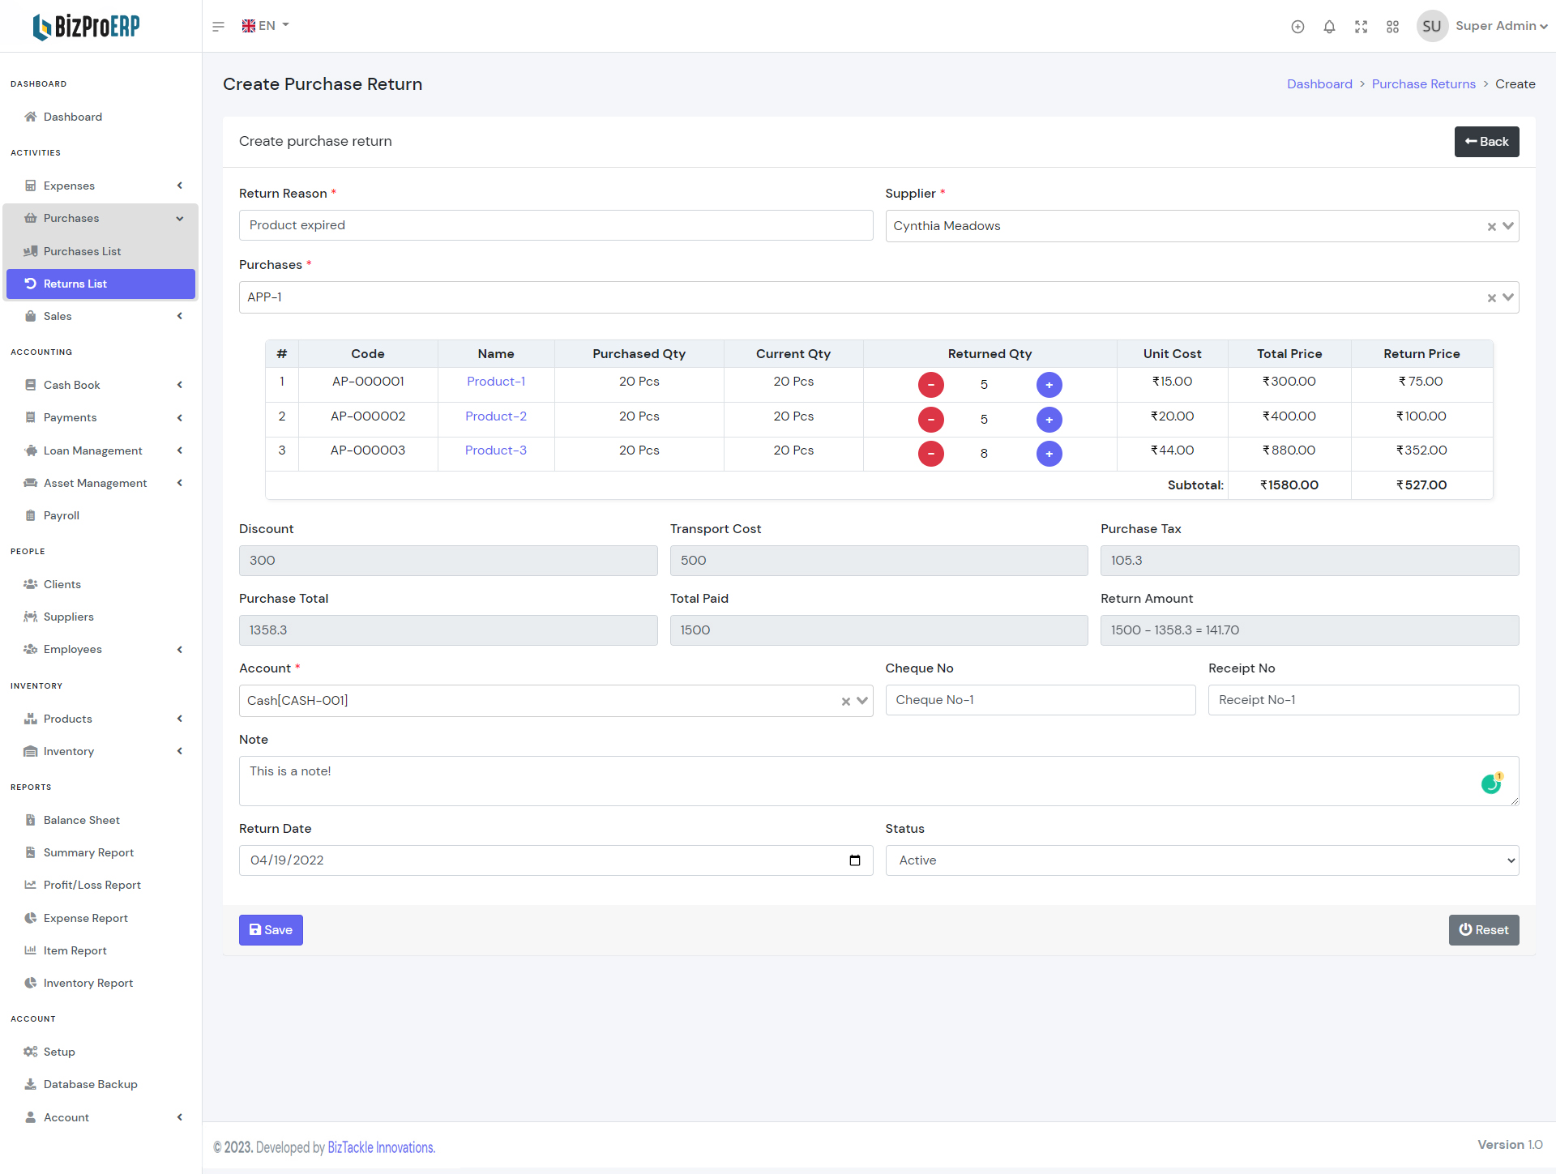Click the plus circle quick-add icon

click(1297, 27)
